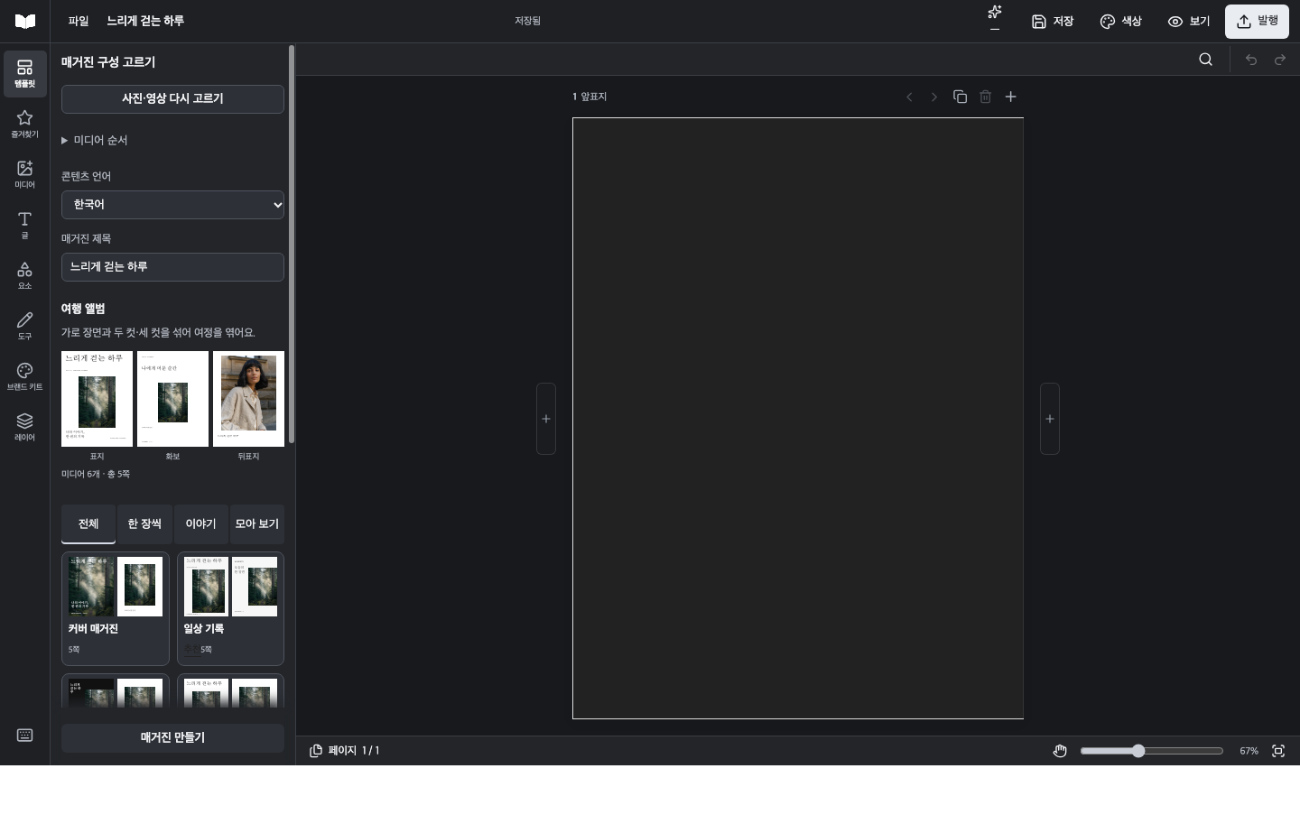Choose the 일상 기록 template card
Screen dimensions: 1300x824
click(230, 609)
